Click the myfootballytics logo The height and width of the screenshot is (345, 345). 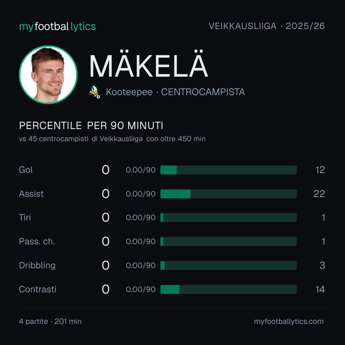[57, 27]
